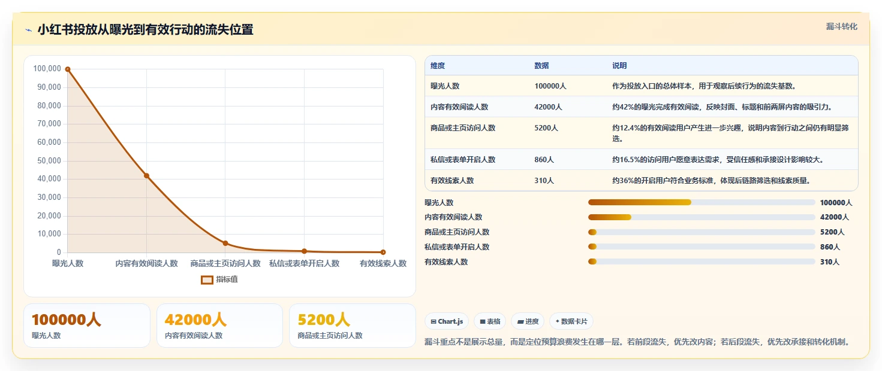Screen dimensions: 882x371
Task: Click the 有效线索人数 progress bar
Action: pos(702,261)
